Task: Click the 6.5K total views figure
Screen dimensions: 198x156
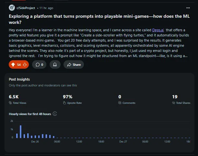Action: (14, 96)
